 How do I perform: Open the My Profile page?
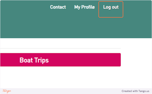pos(84,7)
